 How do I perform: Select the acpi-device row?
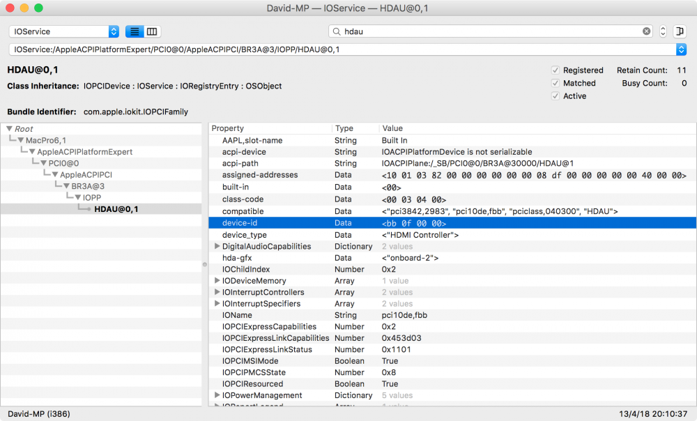pos(452,152)
